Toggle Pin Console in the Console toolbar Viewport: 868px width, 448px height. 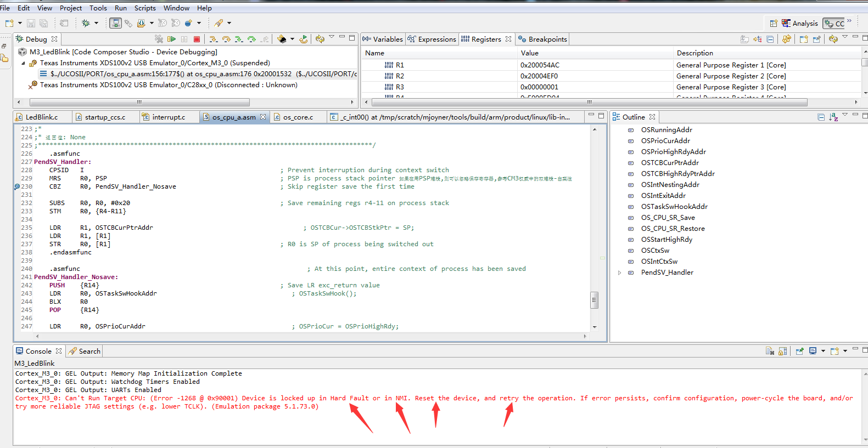click(x=799, y=351)
